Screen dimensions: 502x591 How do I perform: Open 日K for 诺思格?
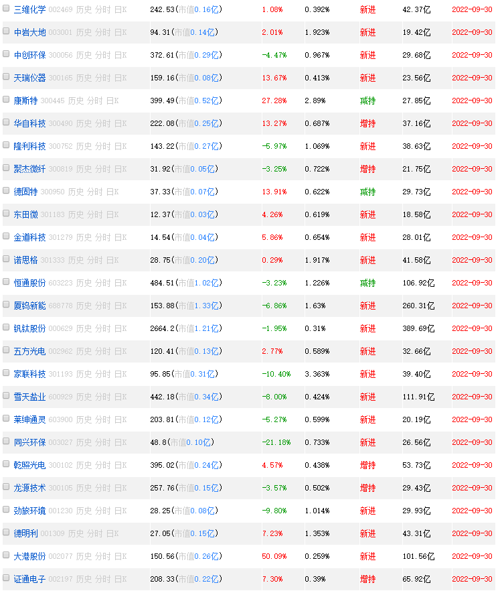tap(112, 261)
